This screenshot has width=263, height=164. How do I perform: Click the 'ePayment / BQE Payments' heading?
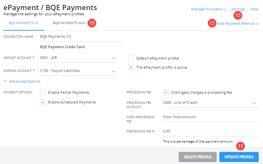50,8
